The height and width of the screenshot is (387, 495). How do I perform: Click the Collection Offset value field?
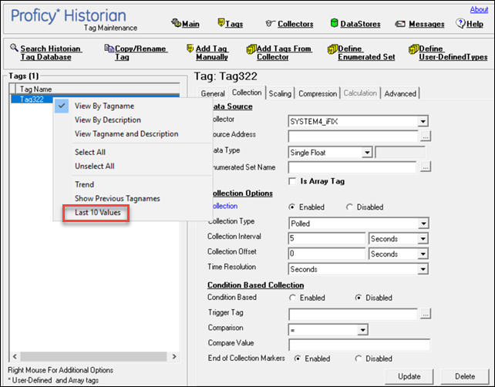326,254
